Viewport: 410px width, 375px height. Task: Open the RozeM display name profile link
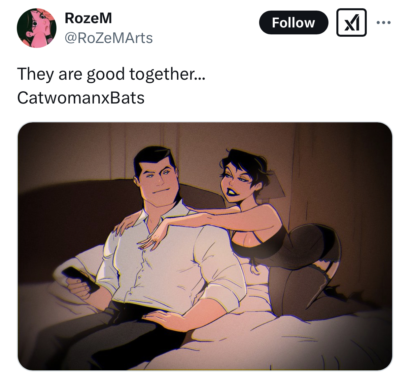(88, 18)
